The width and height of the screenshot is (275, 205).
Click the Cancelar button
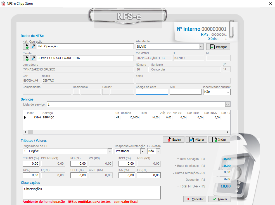(195, 199)
